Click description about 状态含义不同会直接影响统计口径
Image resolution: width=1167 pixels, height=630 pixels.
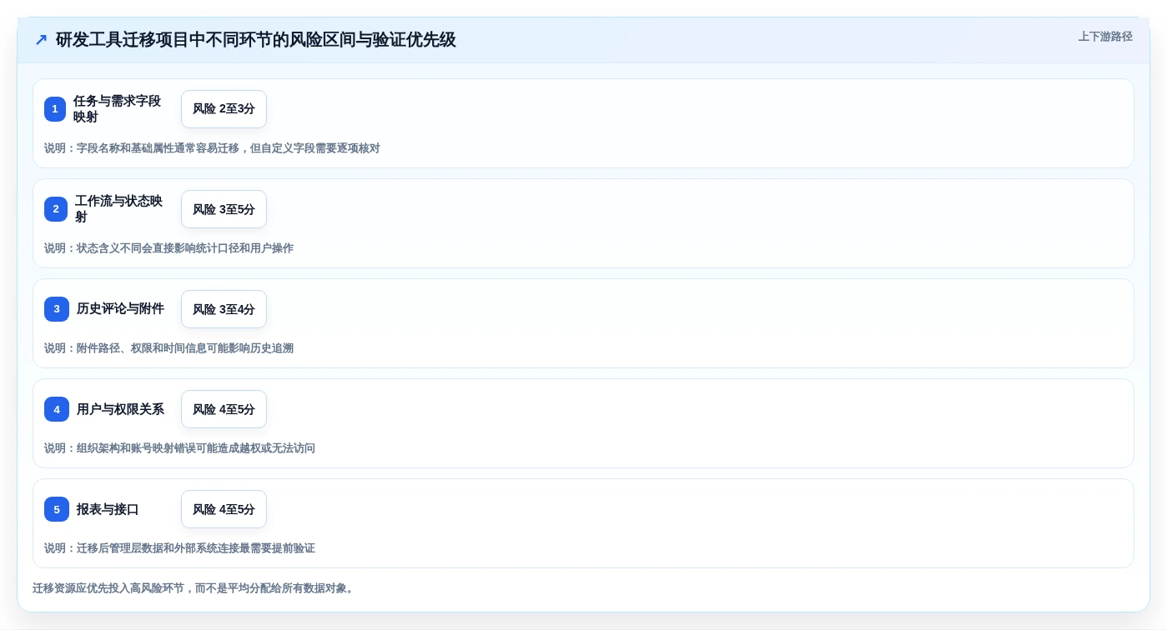tap(169, 248)
